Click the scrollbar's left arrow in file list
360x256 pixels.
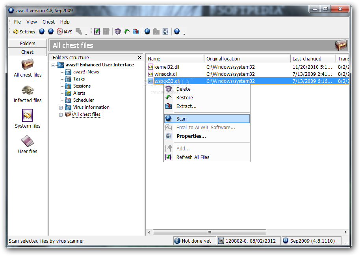149,232
